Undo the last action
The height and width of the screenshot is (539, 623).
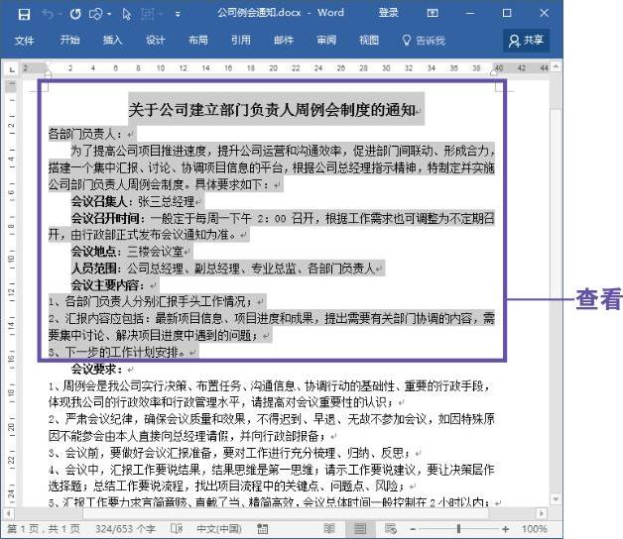click(x=49, y=14)
